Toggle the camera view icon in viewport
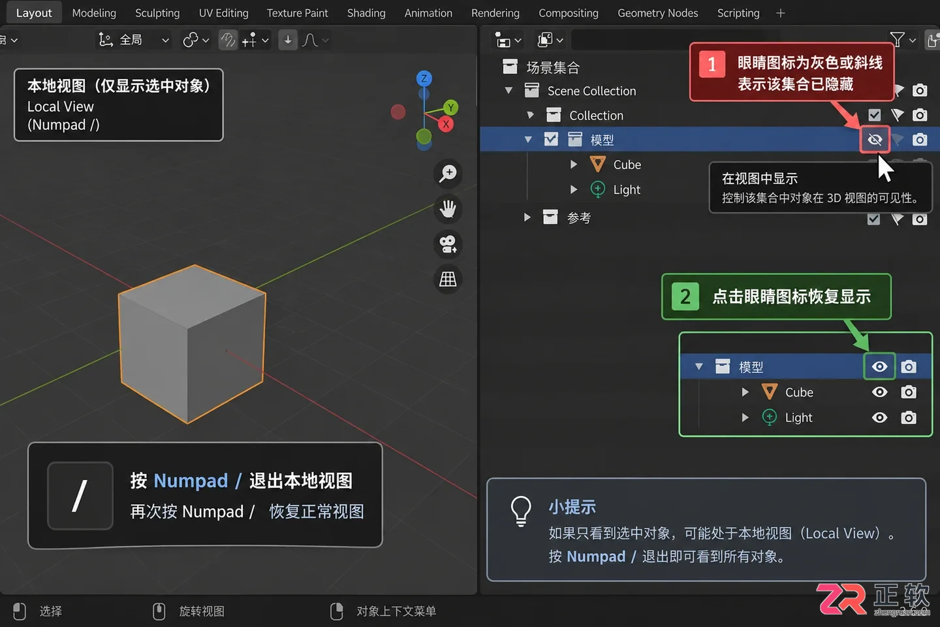 [x=448, y=244]
